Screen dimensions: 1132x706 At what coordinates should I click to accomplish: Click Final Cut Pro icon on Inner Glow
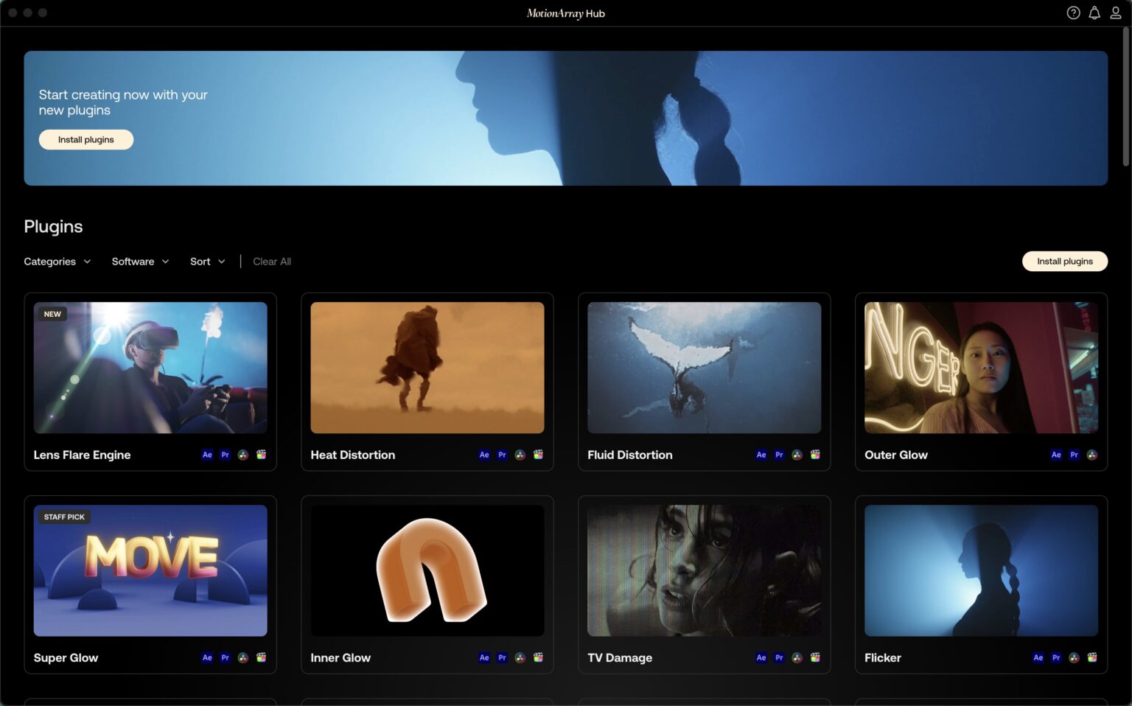point(538,657)
